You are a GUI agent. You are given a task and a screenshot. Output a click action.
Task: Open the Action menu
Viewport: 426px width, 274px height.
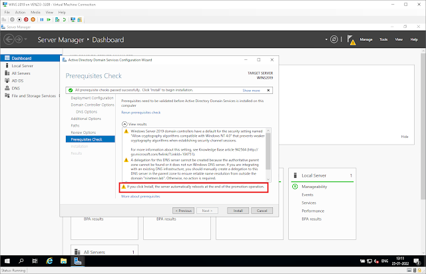(x=20, y=12)
